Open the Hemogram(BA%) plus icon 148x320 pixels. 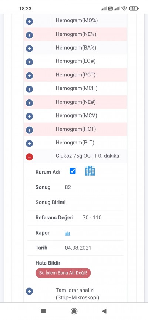pyautogui.click(x=30, y=48)
